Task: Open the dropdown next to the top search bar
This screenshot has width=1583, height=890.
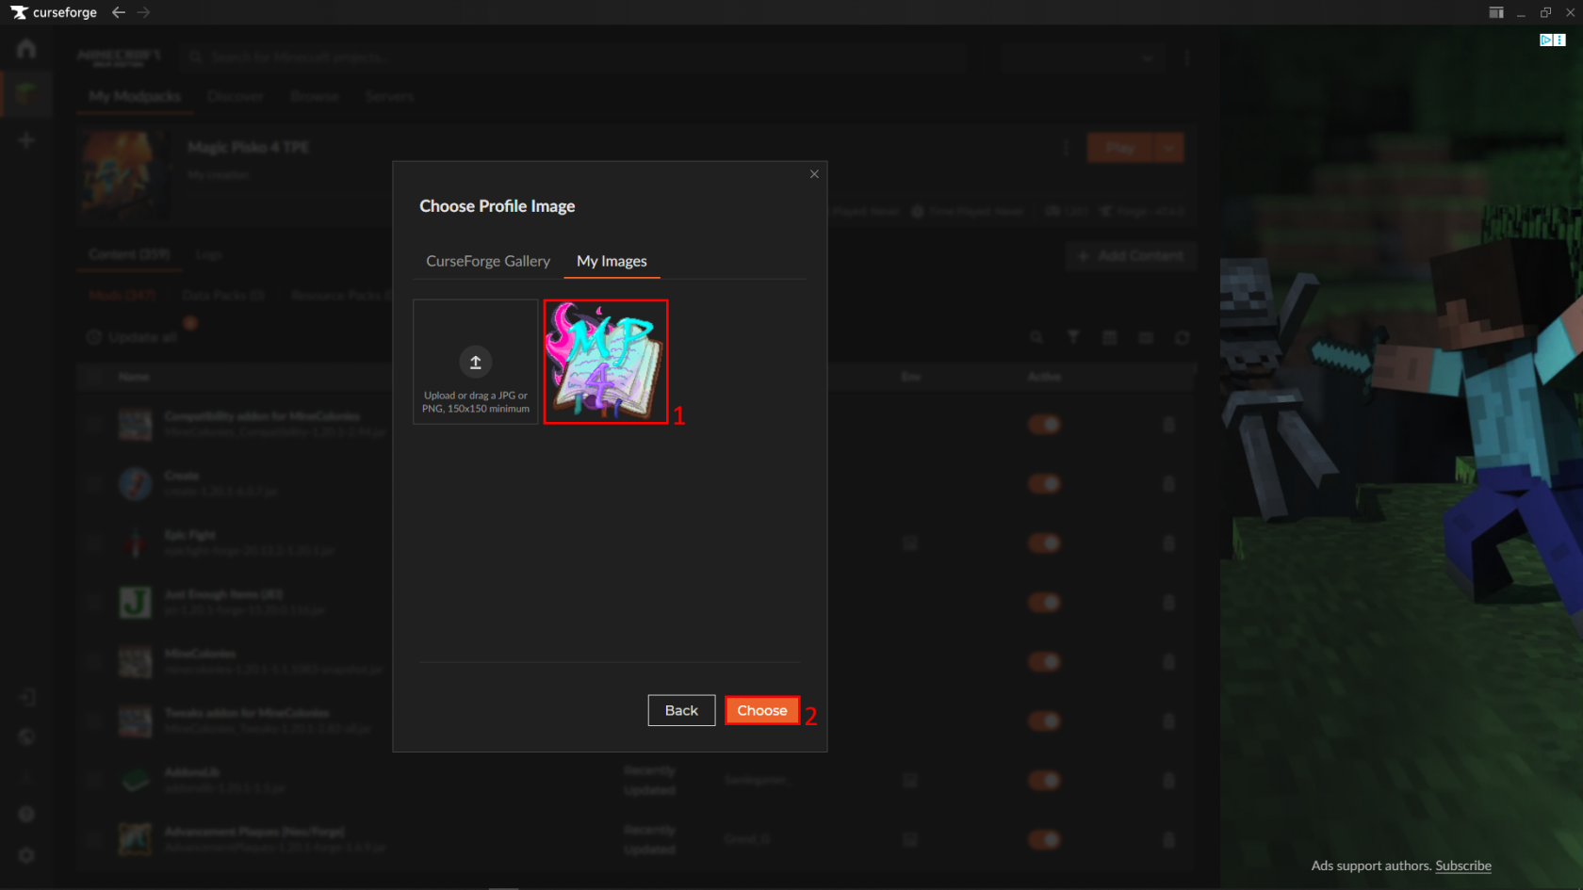Action: pos(1148,57)
